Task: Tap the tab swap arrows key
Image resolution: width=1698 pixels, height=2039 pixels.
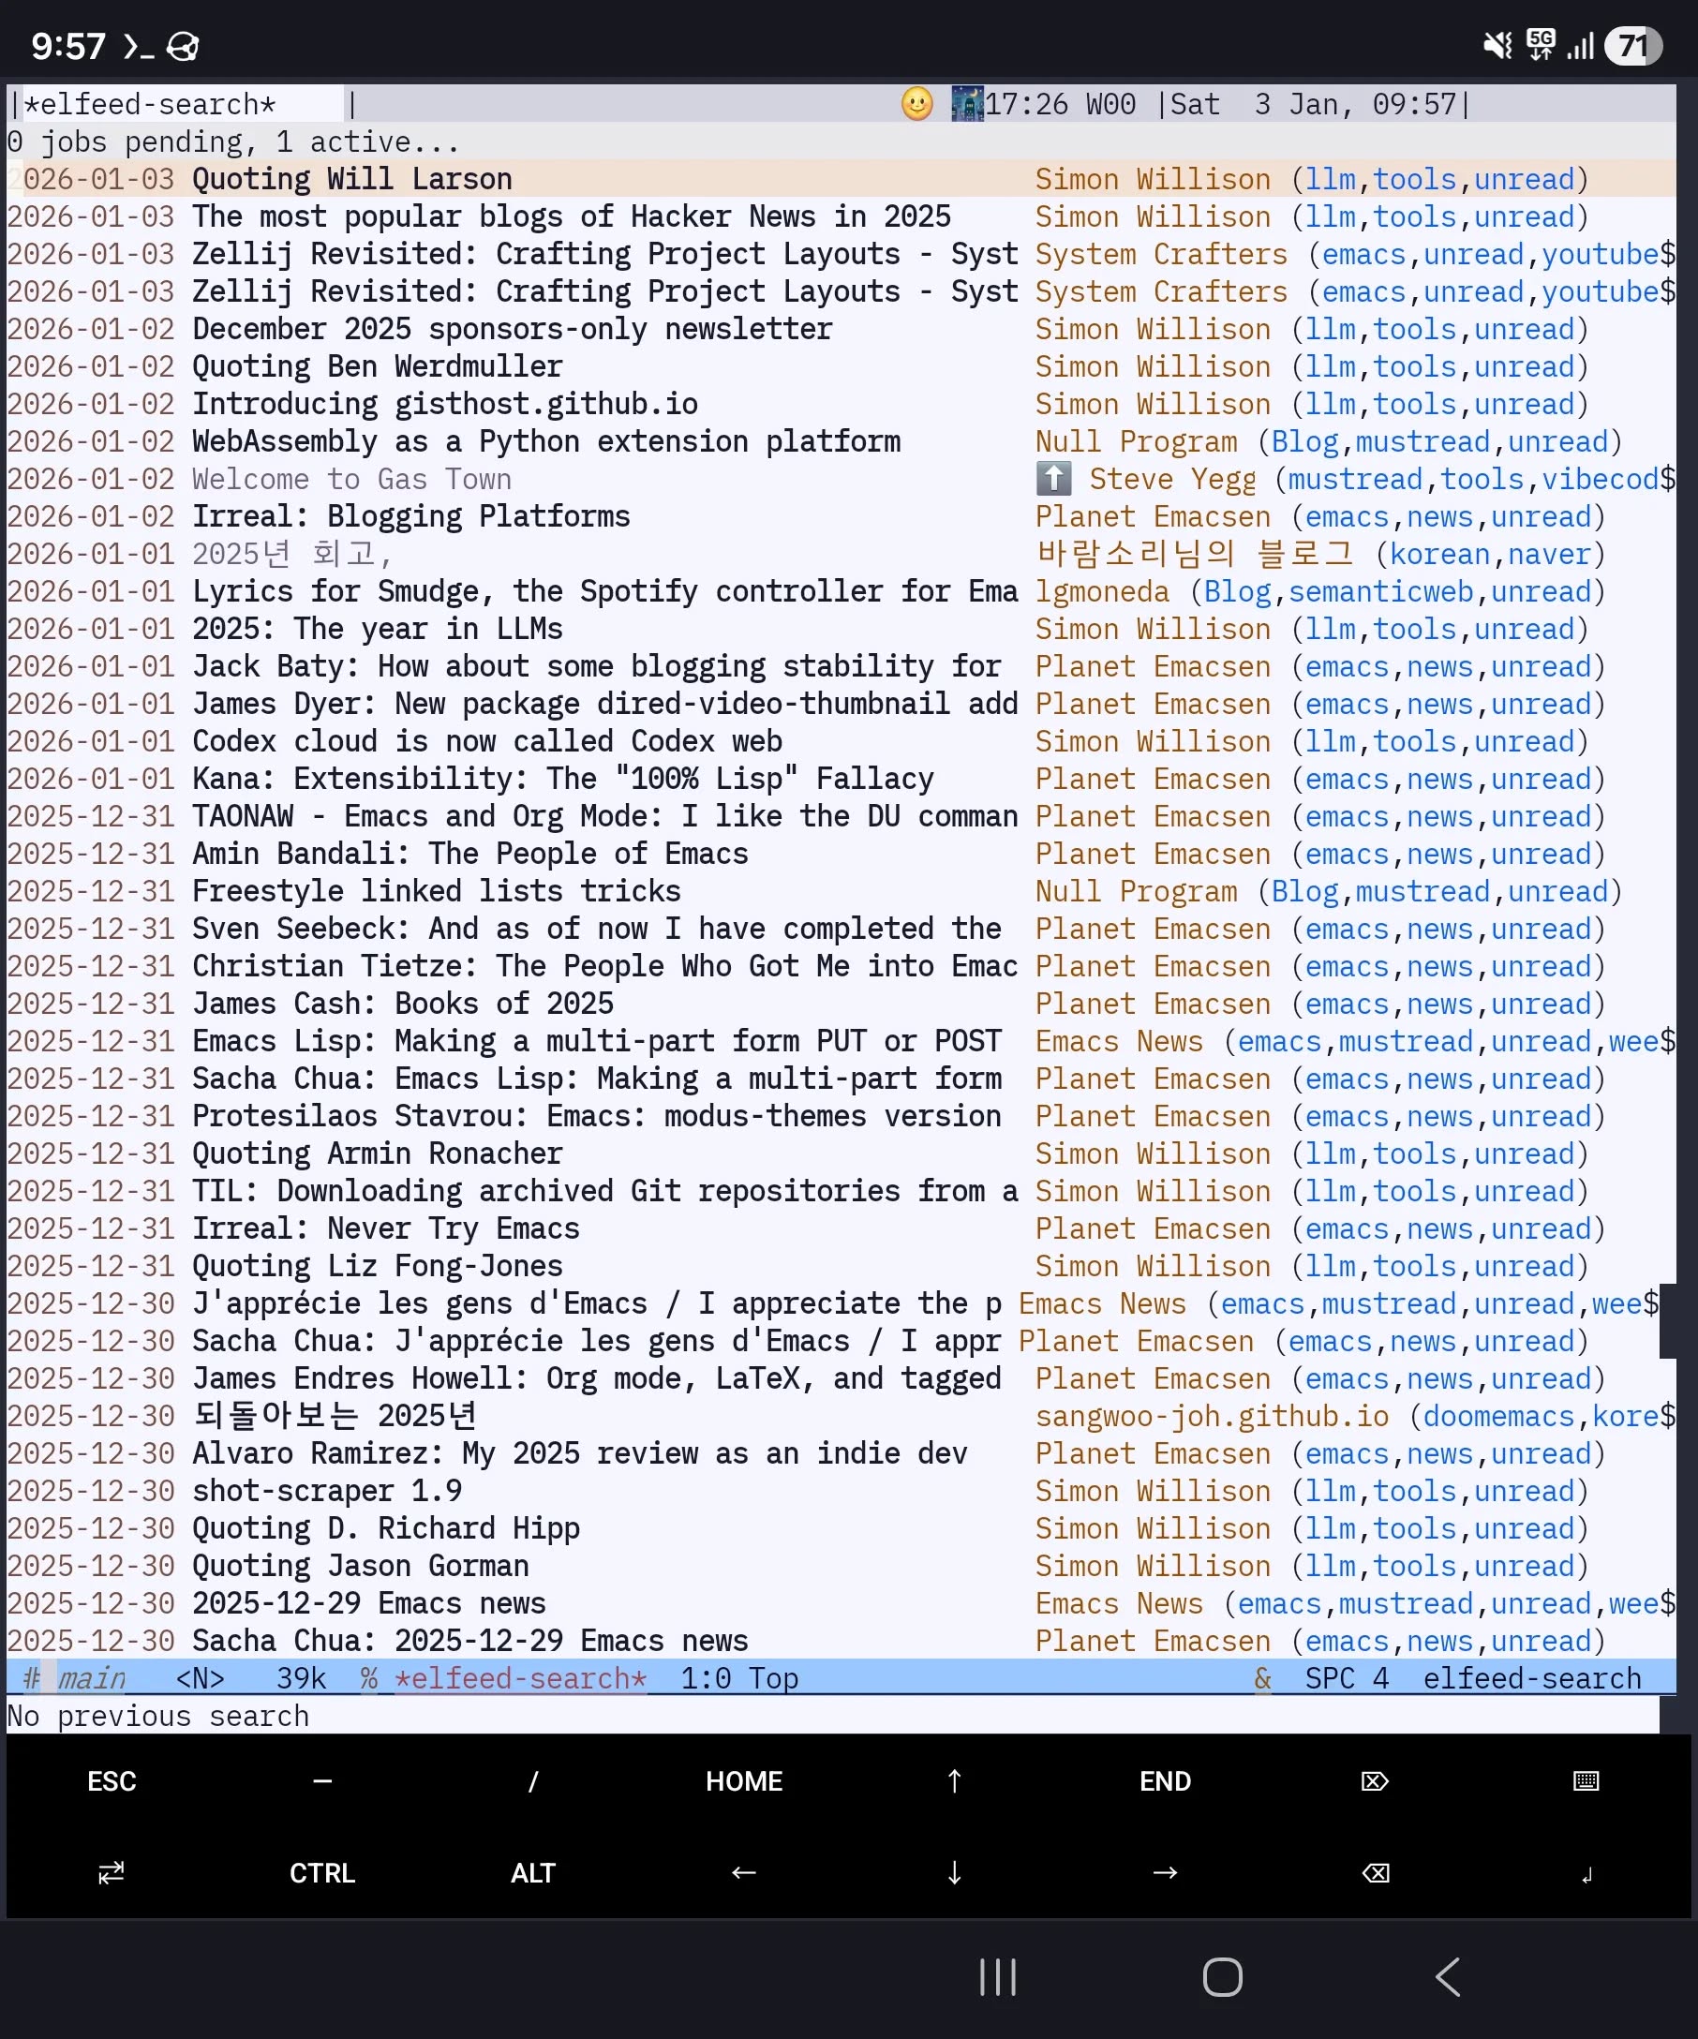Action: (112, 1873)
